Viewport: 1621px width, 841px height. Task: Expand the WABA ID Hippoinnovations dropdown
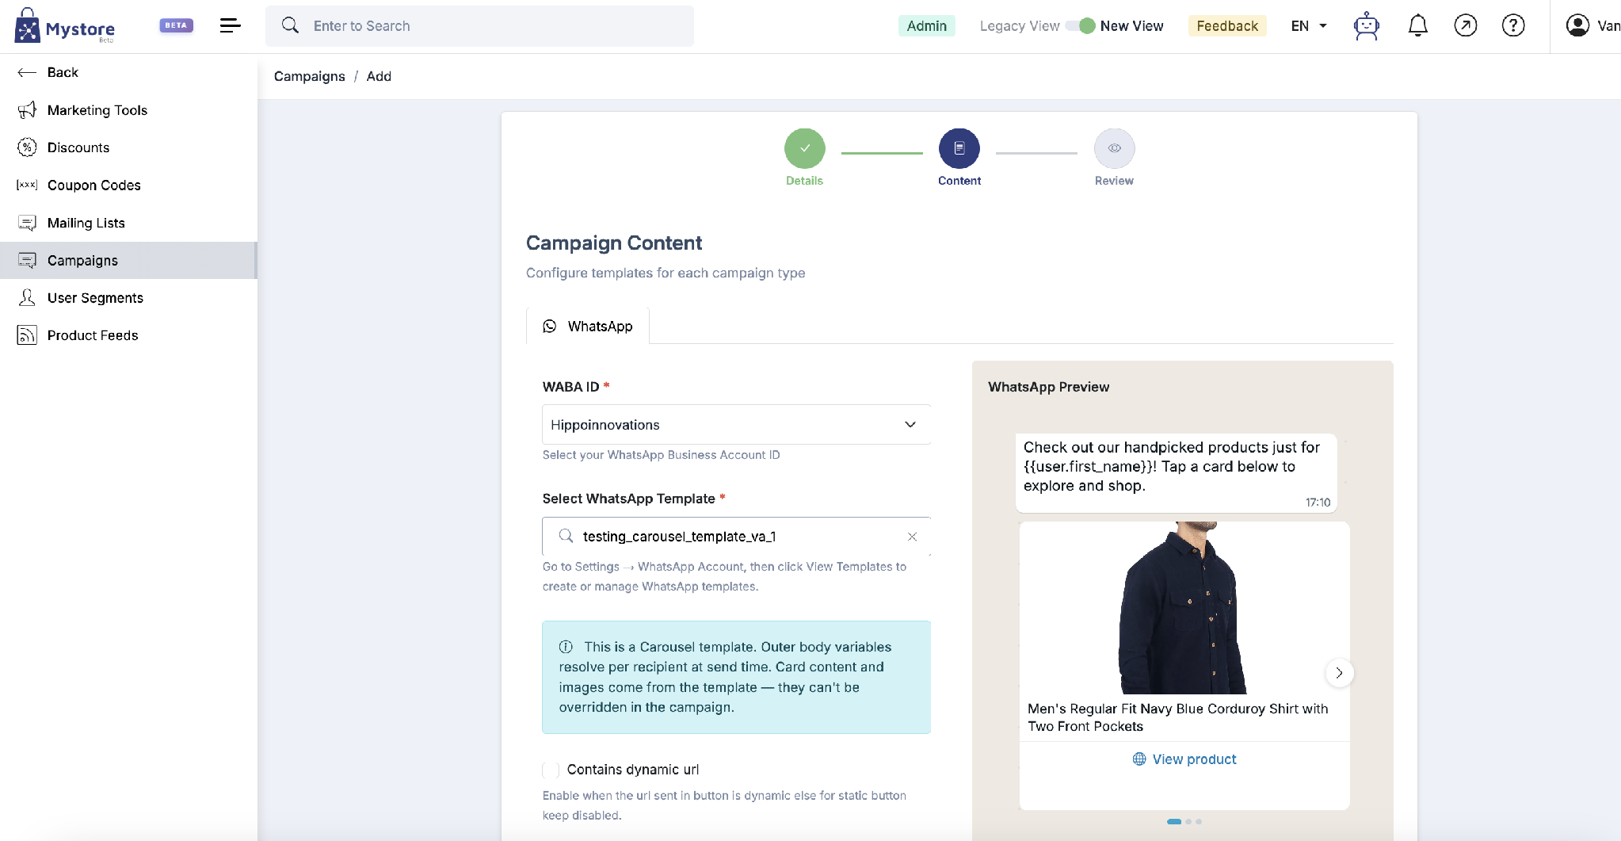point(736,425)
